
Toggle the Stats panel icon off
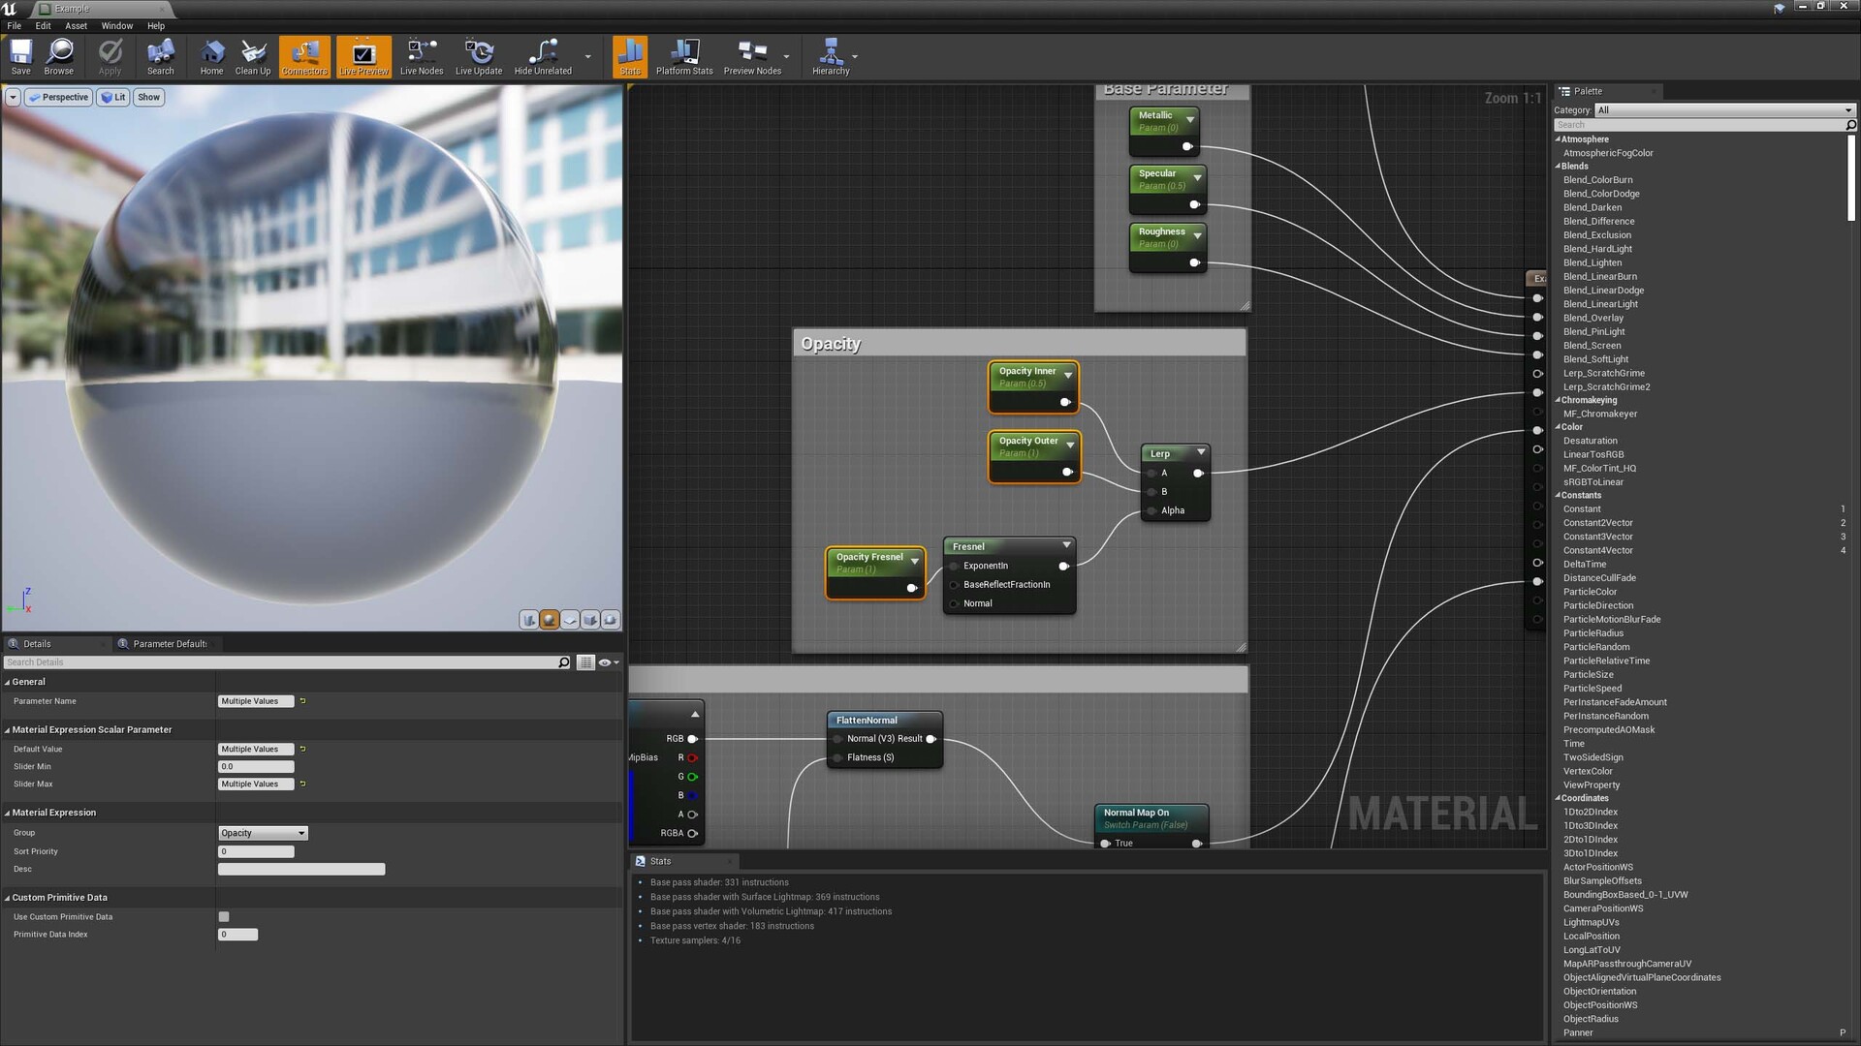(x=629, y=56)
